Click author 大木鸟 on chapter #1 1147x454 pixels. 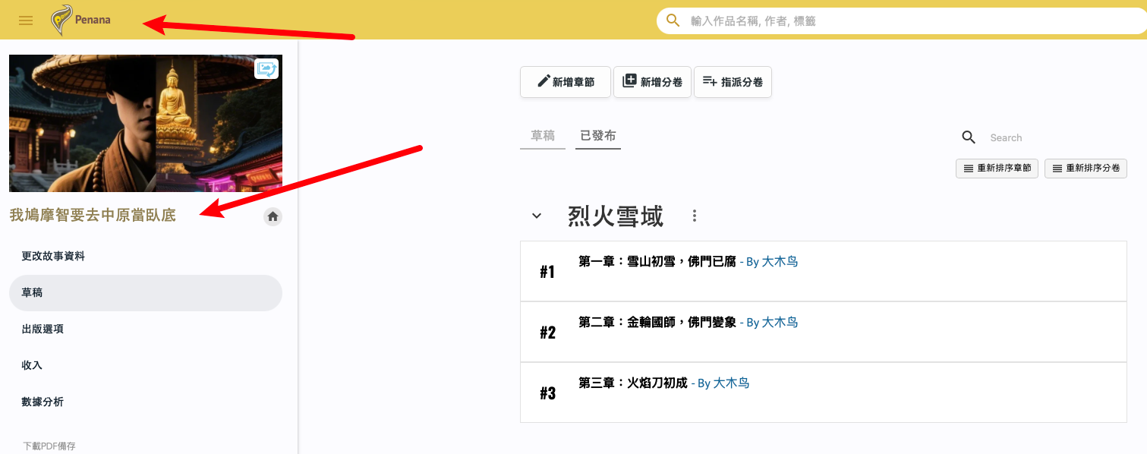[x=780, y=262]
